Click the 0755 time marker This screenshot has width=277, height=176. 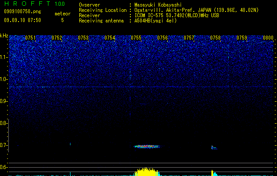point(136,38)
